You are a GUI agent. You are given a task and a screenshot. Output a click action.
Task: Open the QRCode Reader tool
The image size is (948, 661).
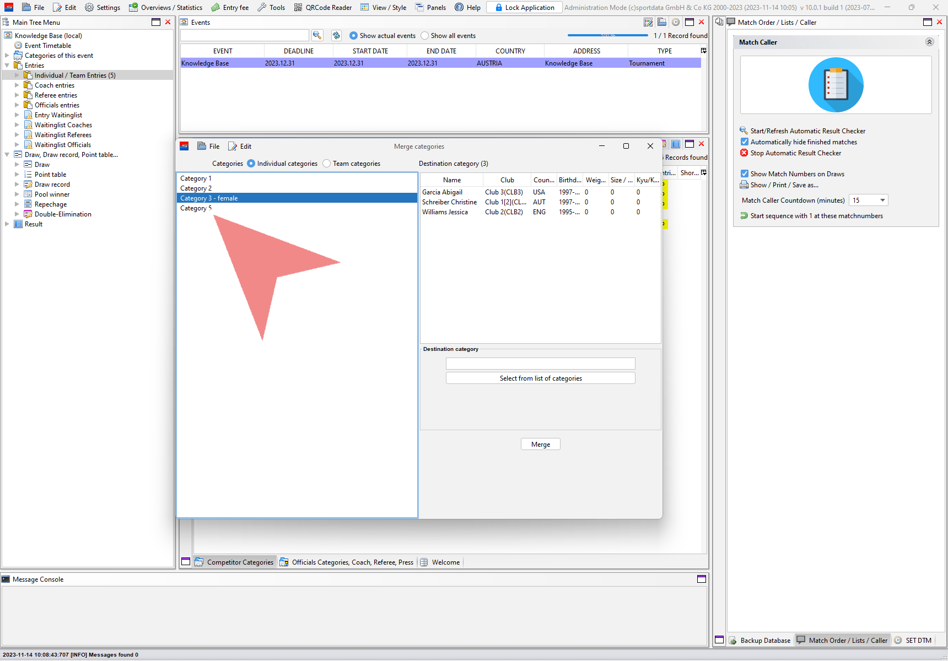tap(323, 7)
